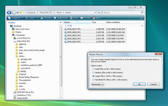Screen dimensions: 168x106
Task: Select file IMG_0622.JPG icon
Action: tap(66, 38)
